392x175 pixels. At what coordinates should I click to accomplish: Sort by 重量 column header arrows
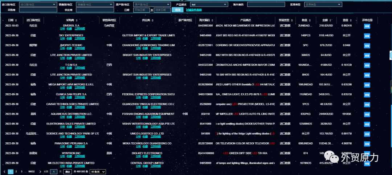coord(350,20)
